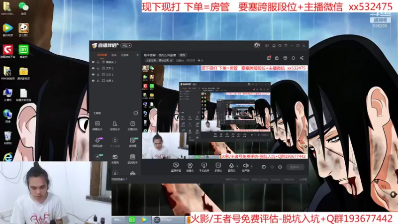This screenshot has width=398, height=224.
Task: Open the skin shirt icon in title bar
Action: [x=280, y=46]
